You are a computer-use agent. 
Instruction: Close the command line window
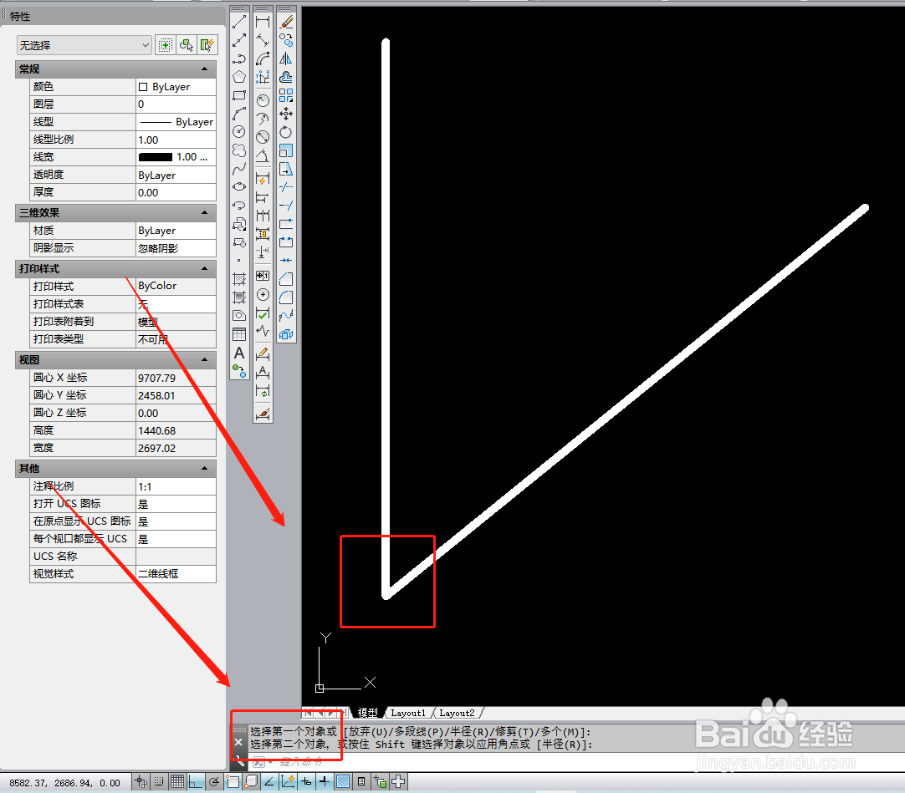coord(238,742)
